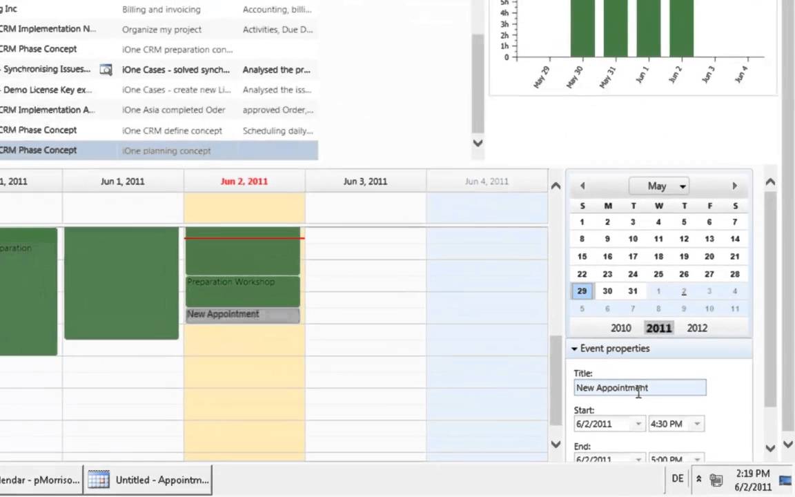Select day 30 in mini calendar
This screenshot has height=497, width=795.
[x=607, y=291]
